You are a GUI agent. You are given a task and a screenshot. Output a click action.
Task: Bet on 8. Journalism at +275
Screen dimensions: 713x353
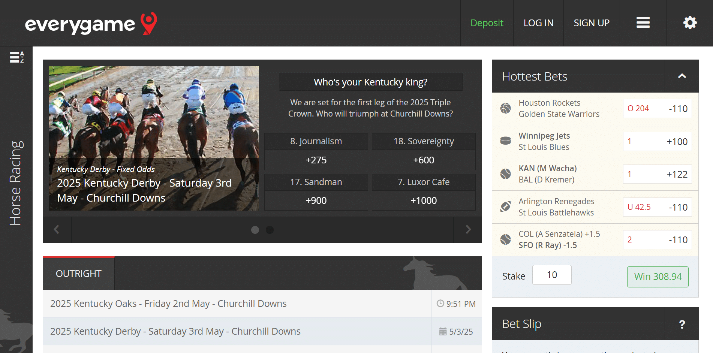[x=316, y=151]
